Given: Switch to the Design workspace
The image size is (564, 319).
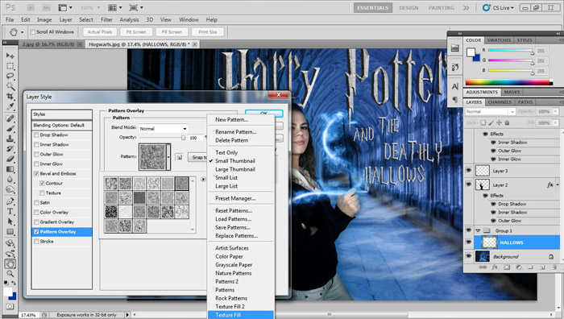Looking at the screenshot, I should pos(408,7).
